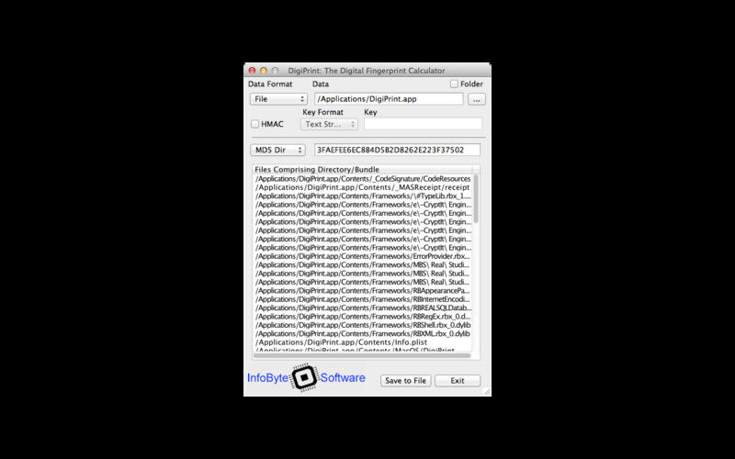Focus the Data path field with /Applications/DigiPrint.app

click(x=389, y=99)
